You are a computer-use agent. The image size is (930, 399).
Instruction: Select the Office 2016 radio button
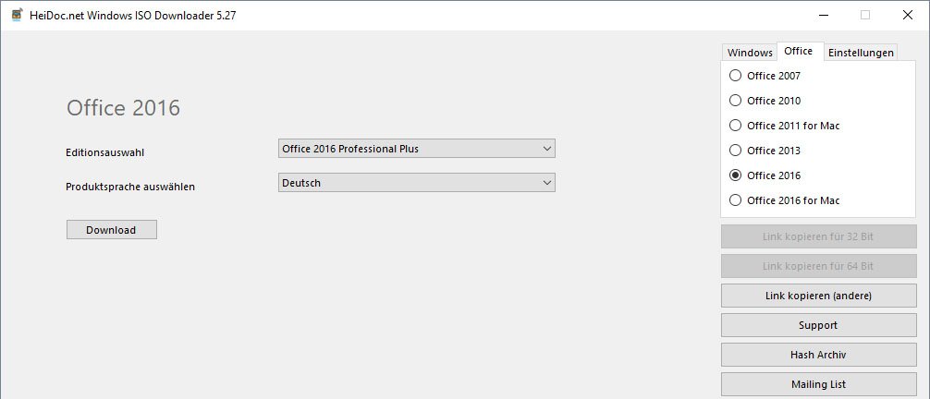[736, 175]
